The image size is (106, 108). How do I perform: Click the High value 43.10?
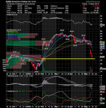(20, 8)
